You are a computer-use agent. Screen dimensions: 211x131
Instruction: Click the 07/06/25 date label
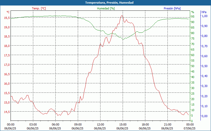(x=190, y=128)
